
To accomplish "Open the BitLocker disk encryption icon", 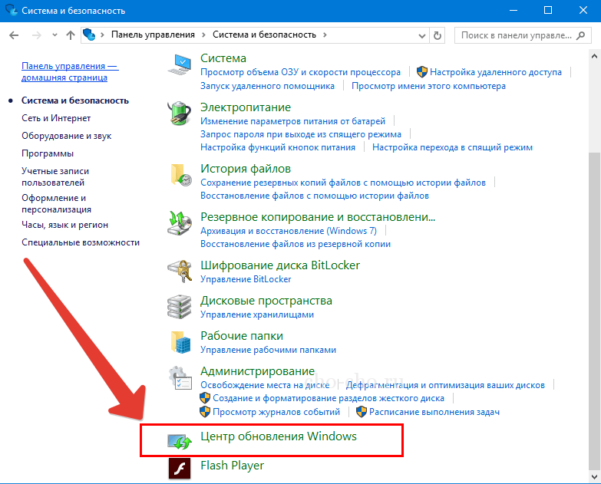I will [179, 272].
